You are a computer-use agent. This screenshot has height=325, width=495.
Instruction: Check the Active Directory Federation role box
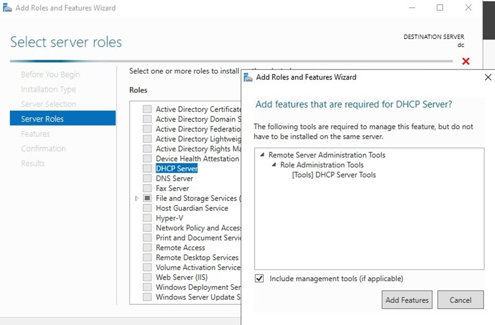[147, 129]
